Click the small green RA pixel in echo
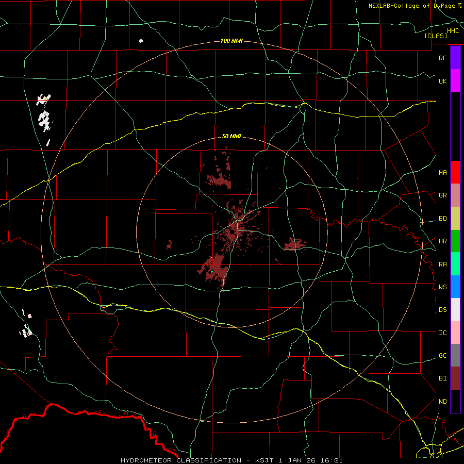 tap(212, 271)
